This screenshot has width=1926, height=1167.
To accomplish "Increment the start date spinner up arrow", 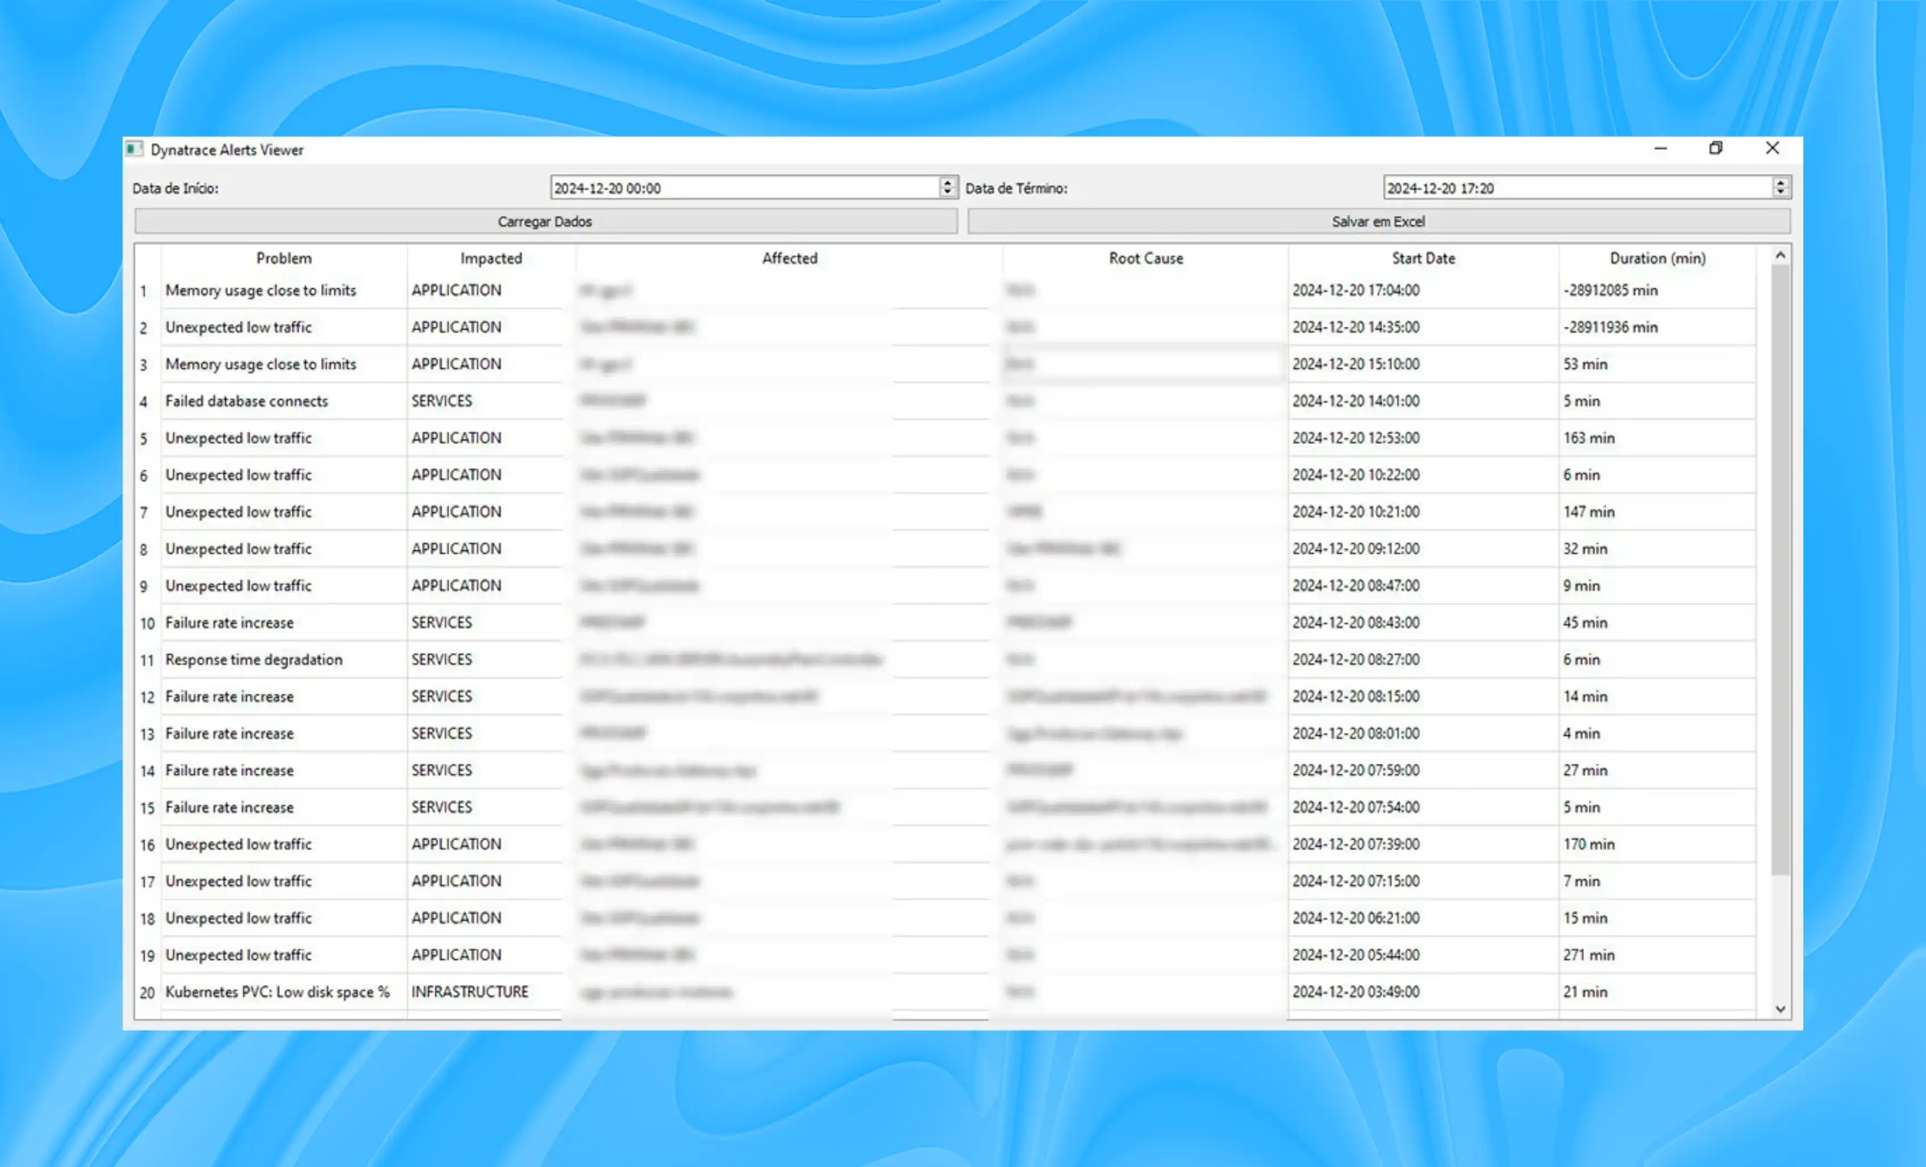I will (x=947, y=182).
